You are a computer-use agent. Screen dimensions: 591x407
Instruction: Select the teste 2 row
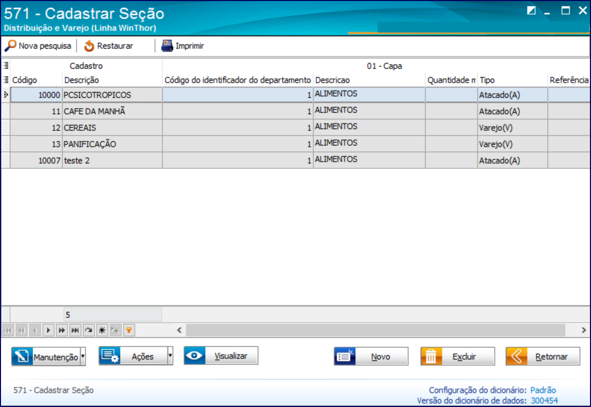pos(296,161)
